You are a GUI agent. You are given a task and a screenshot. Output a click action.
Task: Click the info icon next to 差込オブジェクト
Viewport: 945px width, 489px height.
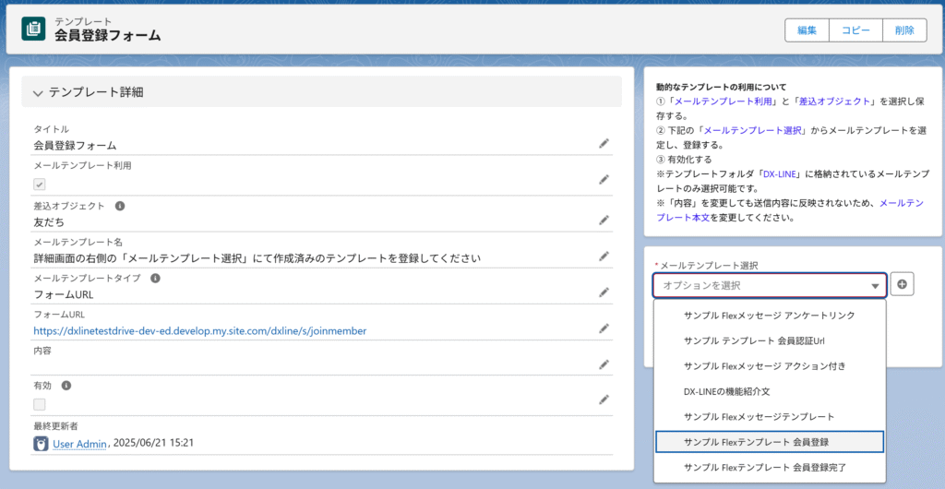point(120,206)
